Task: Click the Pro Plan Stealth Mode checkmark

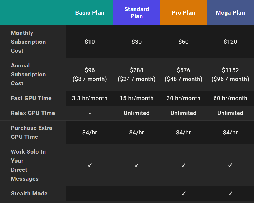Action: 183,194
